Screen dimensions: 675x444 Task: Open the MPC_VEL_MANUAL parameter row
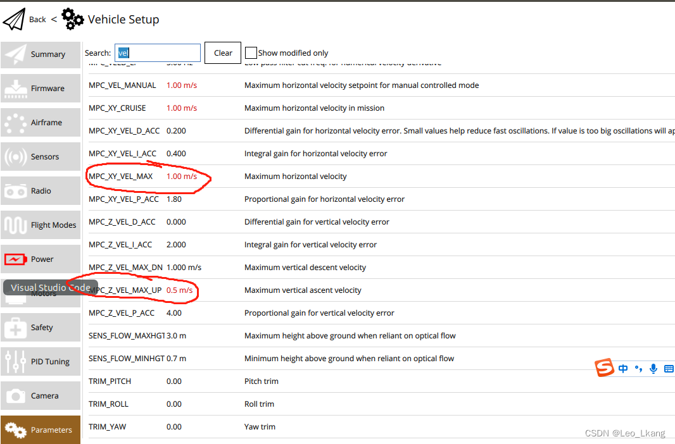381,85
